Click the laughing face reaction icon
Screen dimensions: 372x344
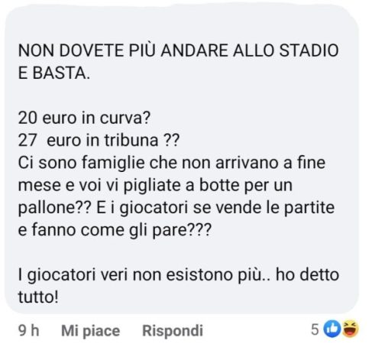pos(350,329)
